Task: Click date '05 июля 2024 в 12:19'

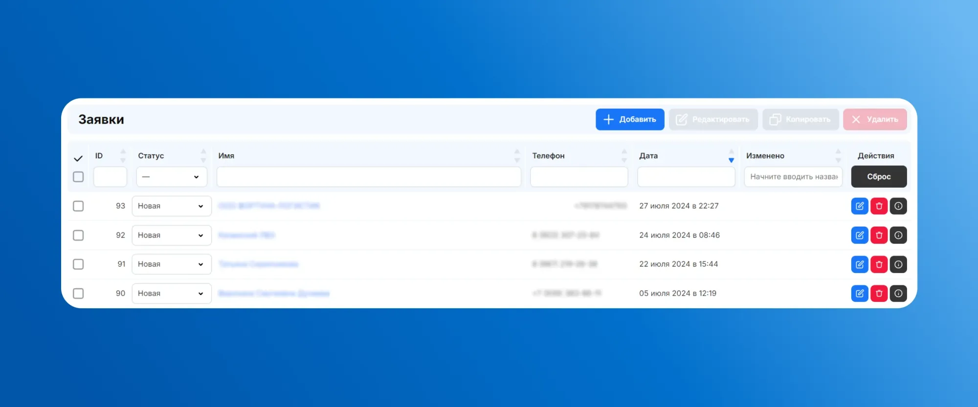Action: pyautogui.click(x=678, y=293)
